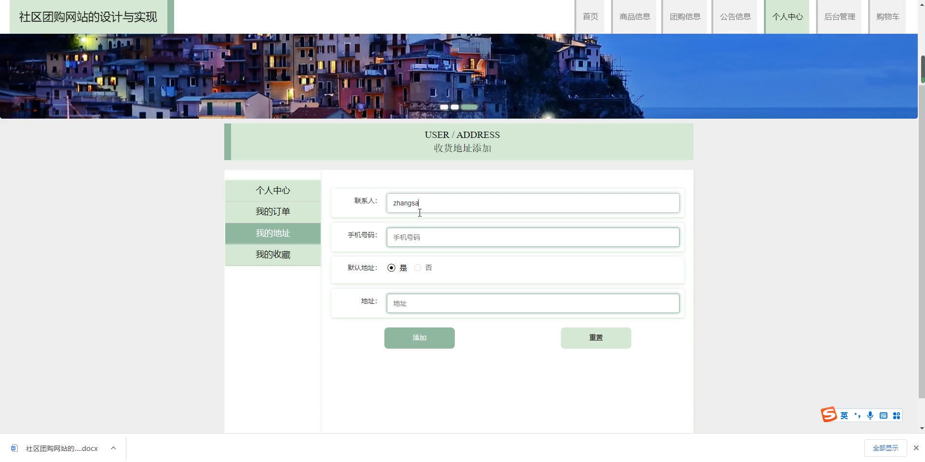
Task: Focus the 联系人 input field
Action: (x=533, y=203)
